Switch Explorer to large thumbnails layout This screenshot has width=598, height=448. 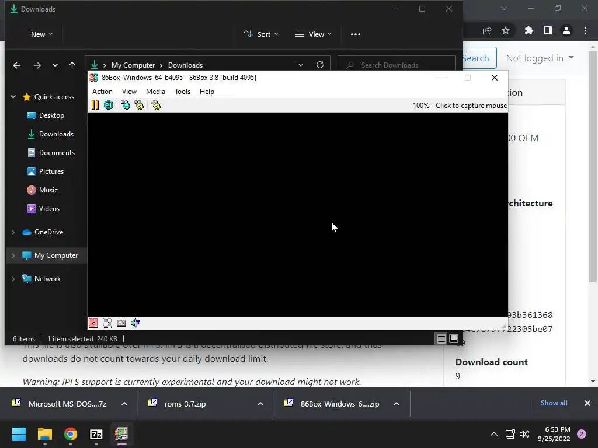tap(453, 338)
